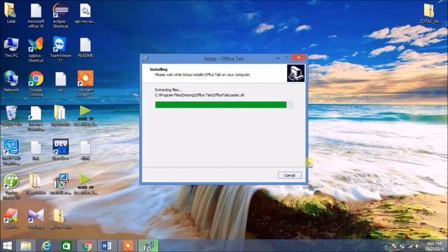
Task: Open the Windows Store taskbar icon
Action: (x=66, y=246)
